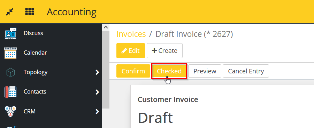Image resolution: width=314 pixels, height=128 pixels.
Task: Open the apps grid menu icon
Action: (30, 11)
